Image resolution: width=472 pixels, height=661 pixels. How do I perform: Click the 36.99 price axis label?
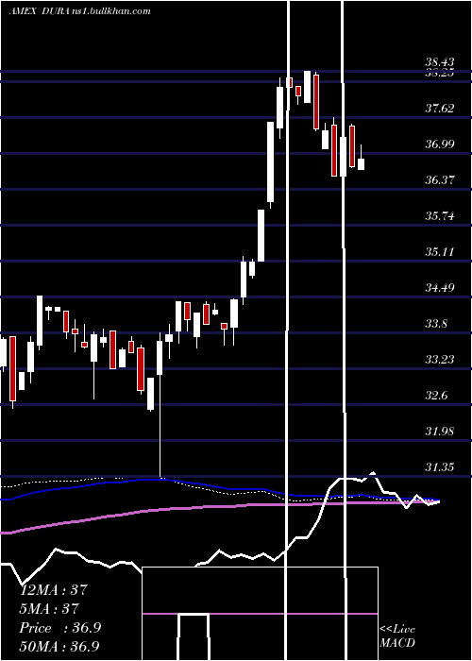pyautogui.click(x=439, y=144)
